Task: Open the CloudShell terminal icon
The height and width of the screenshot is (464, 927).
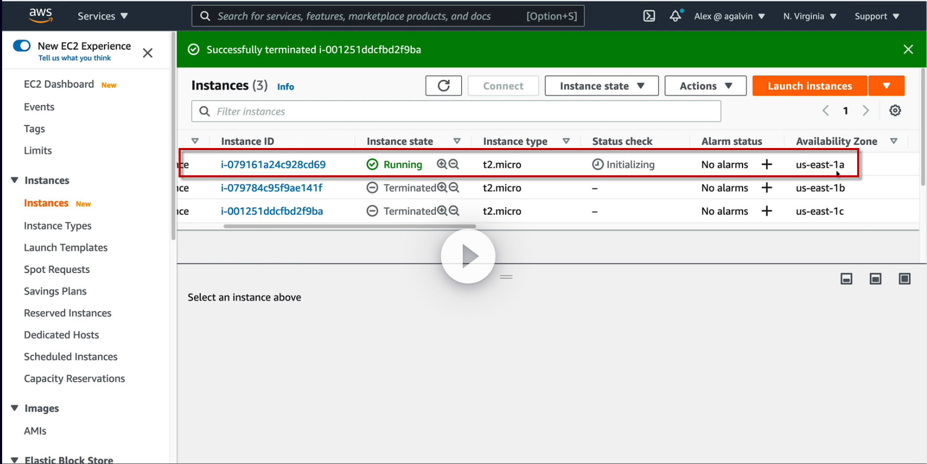Action: tap(649, 16)
